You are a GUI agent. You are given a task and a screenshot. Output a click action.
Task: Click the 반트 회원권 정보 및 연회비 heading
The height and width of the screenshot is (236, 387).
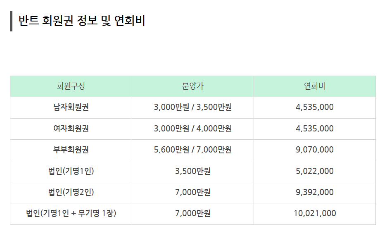pyautogui.click(x=82, y=20)
